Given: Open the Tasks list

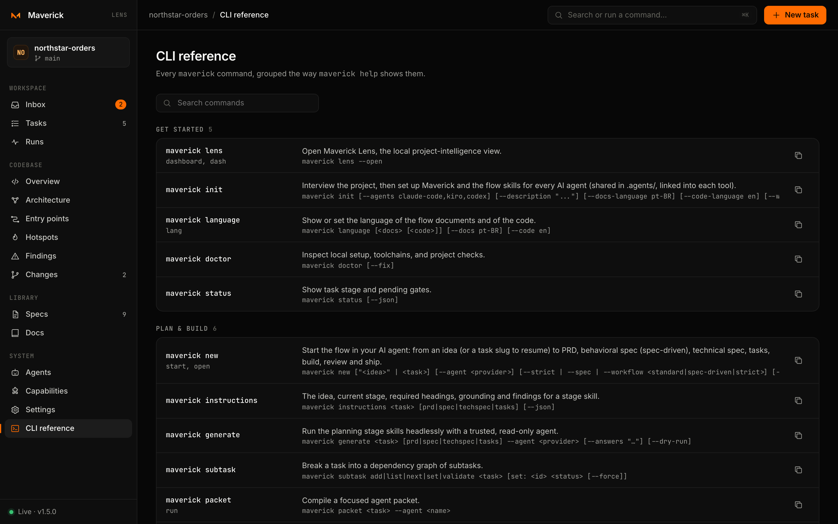Looking at the screenshot, I should [x=68, y=123].
